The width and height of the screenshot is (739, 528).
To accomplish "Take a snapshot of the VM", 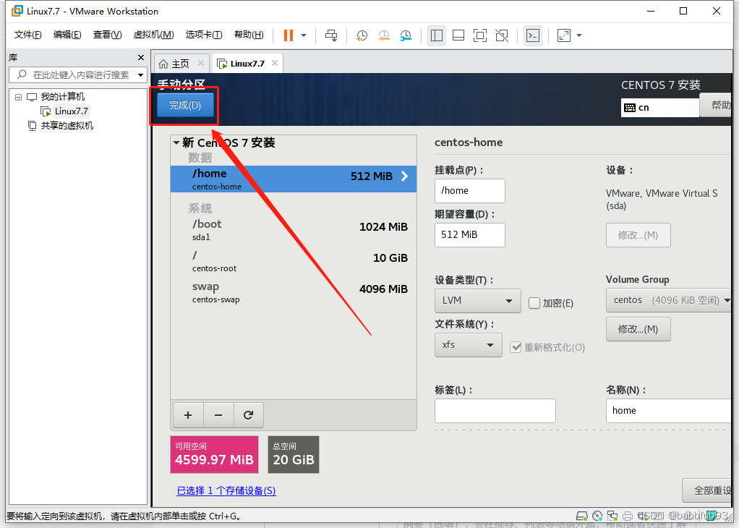I will [x=362, y=35].
